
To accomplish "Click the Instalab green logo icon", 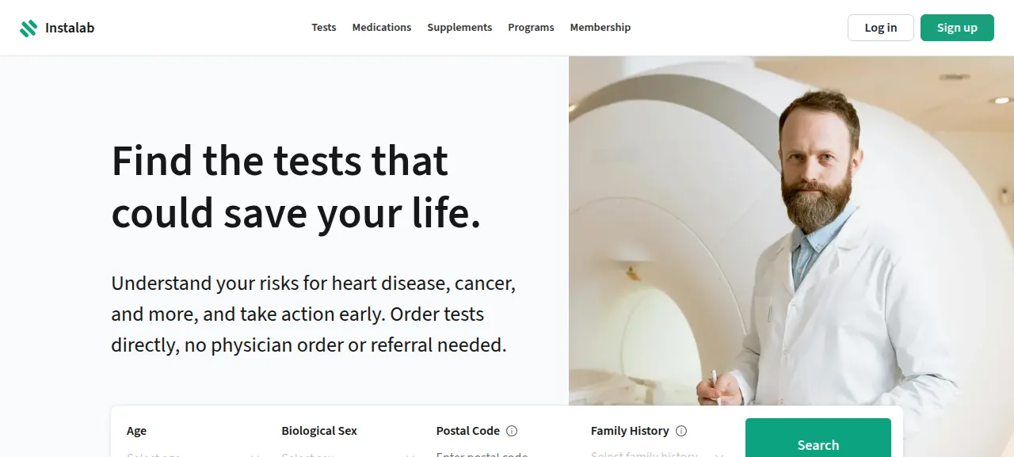I will 29,28.
